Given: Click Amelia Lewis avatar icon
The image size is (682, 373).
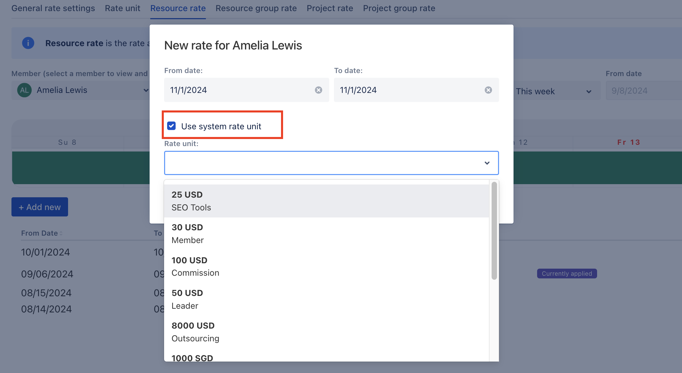Looking at the screenshot, I should click(x=24, y=90).
